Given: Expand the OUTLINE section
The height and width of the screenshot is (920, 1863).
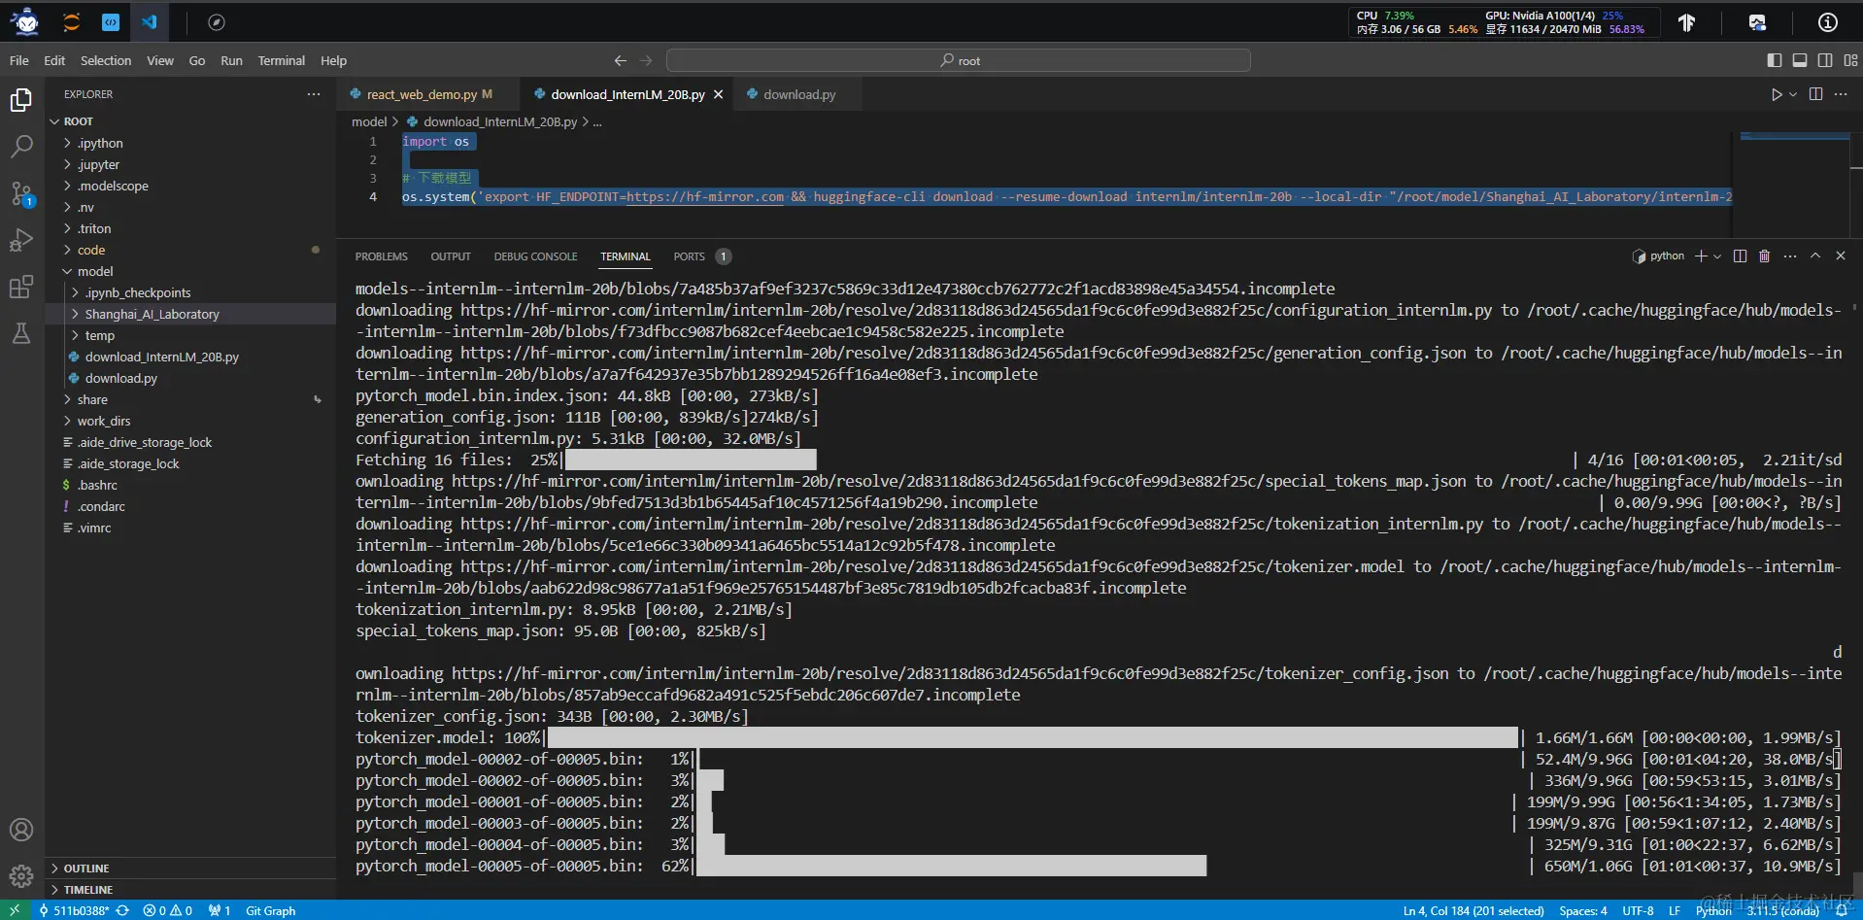Looking at the screenshot, I should pyautogui.click(x=190, y=869).
